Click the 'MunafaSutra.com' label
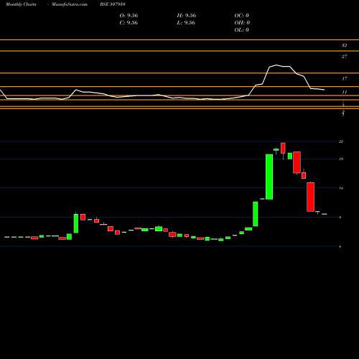 (70, 4)
